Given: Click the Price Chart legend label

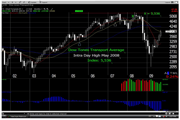Looking at the screenshot, I should (x=5, y=13).
